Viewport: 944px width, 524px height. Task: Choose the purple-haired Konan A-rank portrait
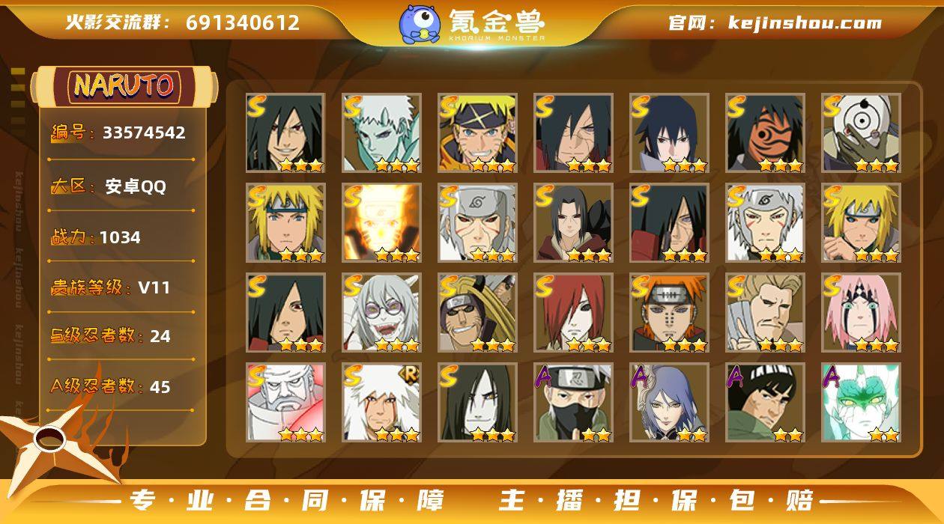[669, 403]
